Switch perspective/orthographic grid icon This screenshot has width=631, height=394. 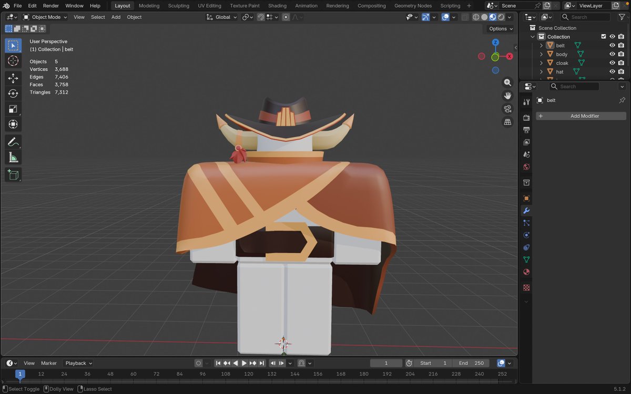click(507, 122)
